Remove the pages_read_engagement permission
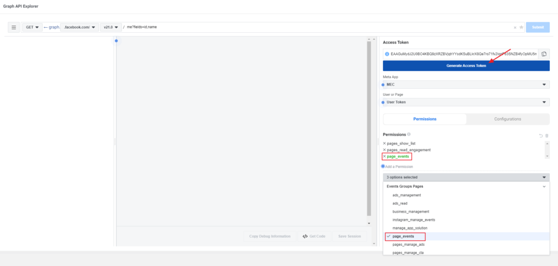The height and width of the screenshot is (266, 558). 384,150
